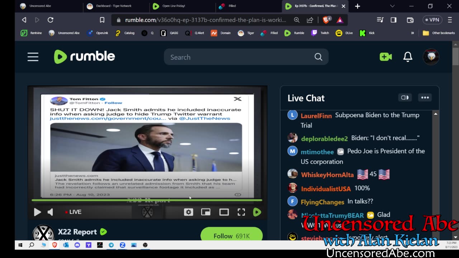This screenshot has width=459, height=258.
Task: Open the QAGG bookmark
Action: tap(169, 33)
